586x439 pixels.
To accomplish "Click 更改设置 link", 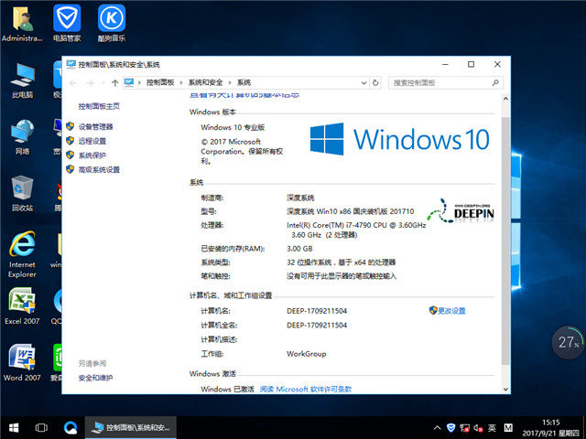I will click(451, 311).
